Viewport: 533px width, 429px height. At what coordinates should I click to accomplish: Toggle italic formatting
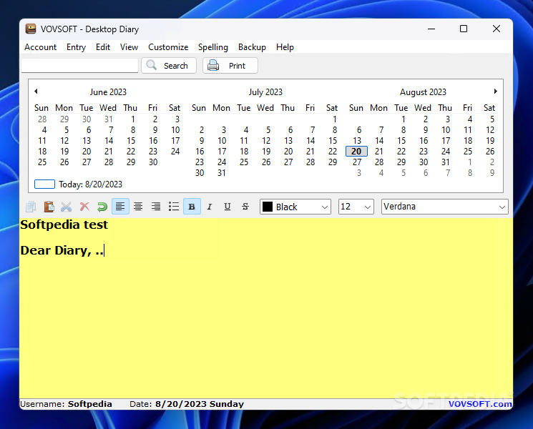pos(210,207)
